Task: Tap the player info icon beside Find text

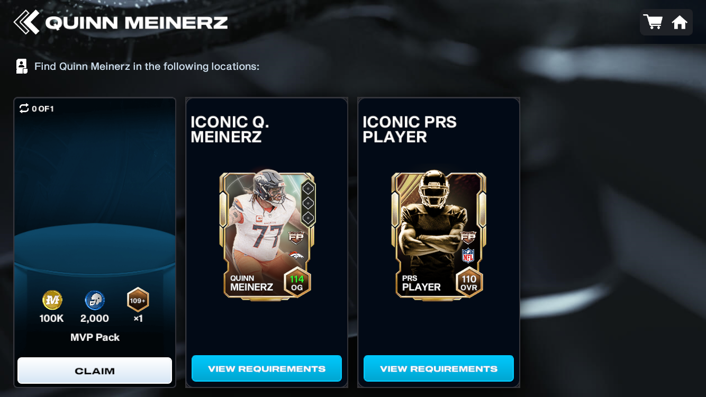Action: (22, 66)
